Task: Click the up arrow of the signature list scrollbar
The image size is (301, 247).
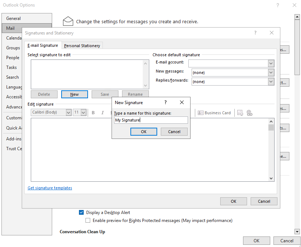Action: (145, 63)
